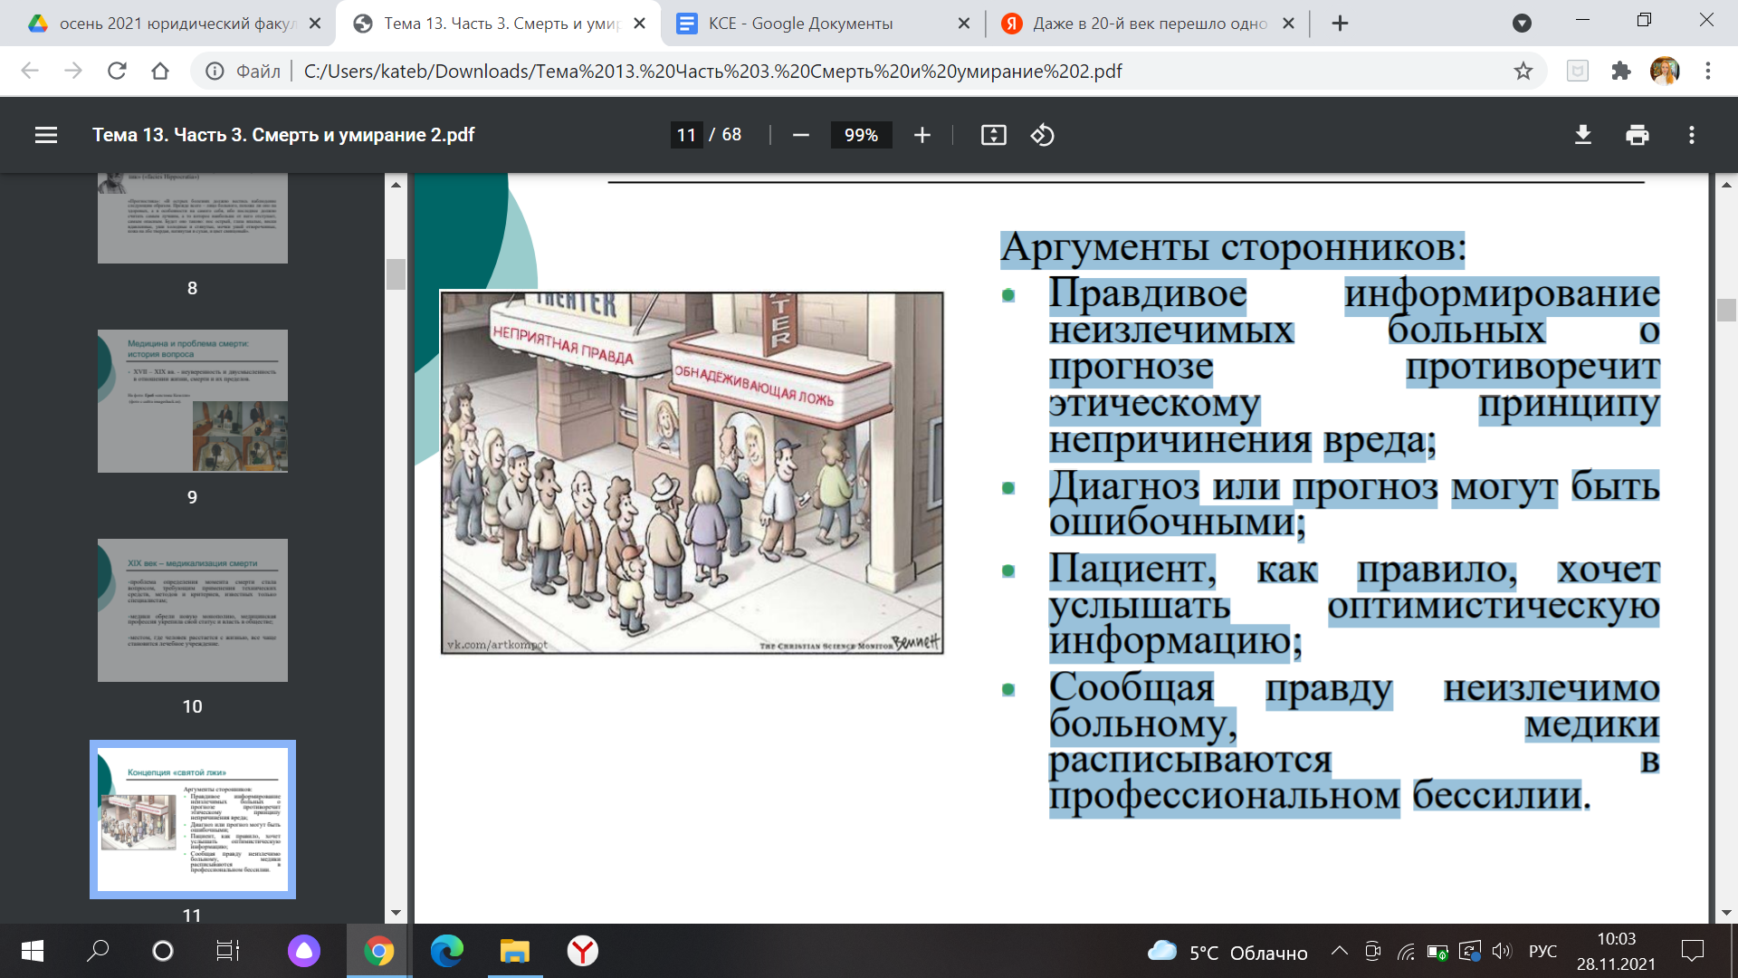
Task: Reload the current page
Action: (x=117, y=71)
